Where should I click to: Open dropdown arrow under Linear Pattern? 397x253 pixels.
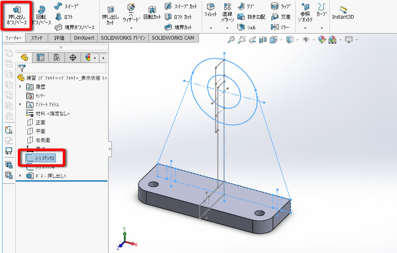pos(227,28)
